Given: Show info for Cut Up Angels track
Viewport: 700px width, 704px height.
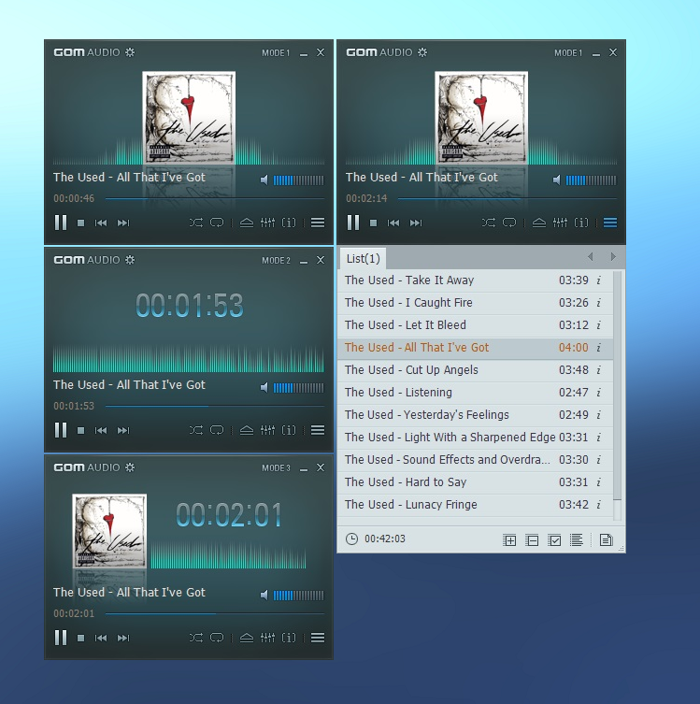Looking at the screenshot, I should [598, 370].
